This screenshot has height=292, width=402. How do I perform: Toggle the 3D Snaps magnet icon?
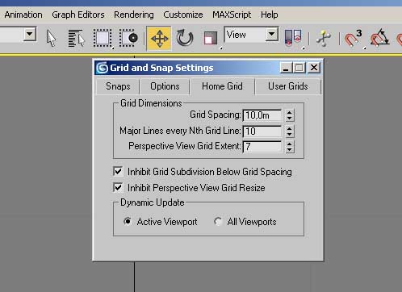click(353, 39)
